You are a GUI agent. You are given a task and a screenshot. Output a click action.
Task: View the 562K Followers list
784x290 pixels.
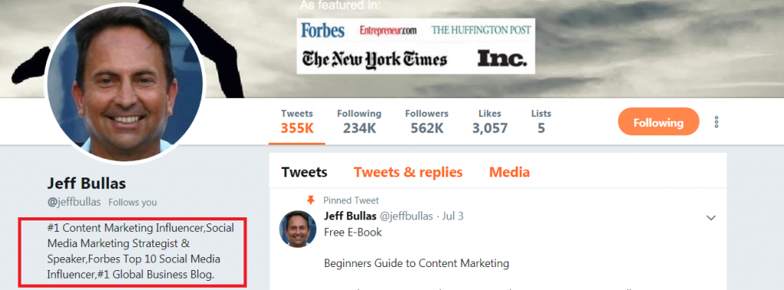[427, 122]
